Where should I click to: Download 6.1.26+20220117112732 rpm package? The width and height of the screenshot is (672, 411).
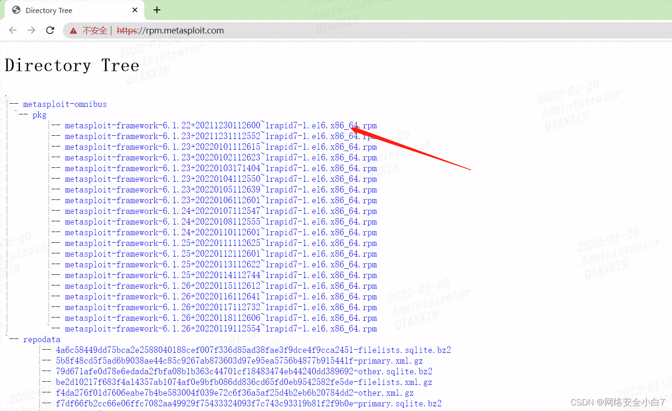(221, 307)
